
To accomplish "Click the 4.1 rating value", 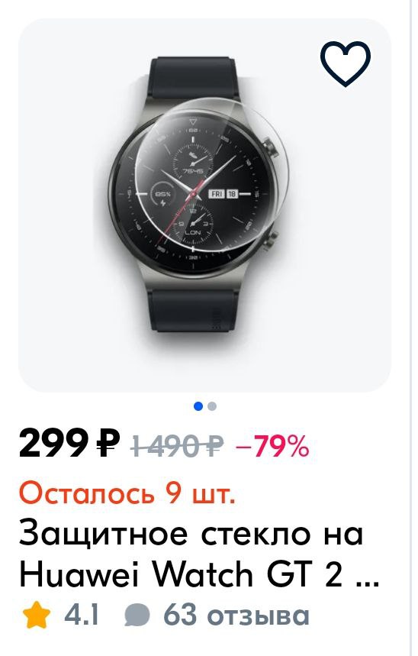I will pos(81,615).
